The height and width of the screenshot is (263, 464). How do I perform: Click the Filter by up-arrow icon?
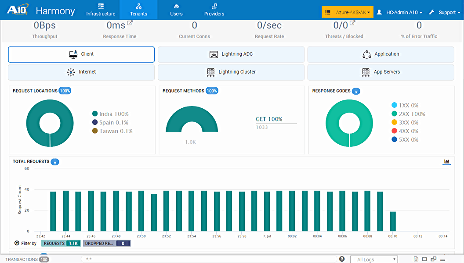(17, 243)
